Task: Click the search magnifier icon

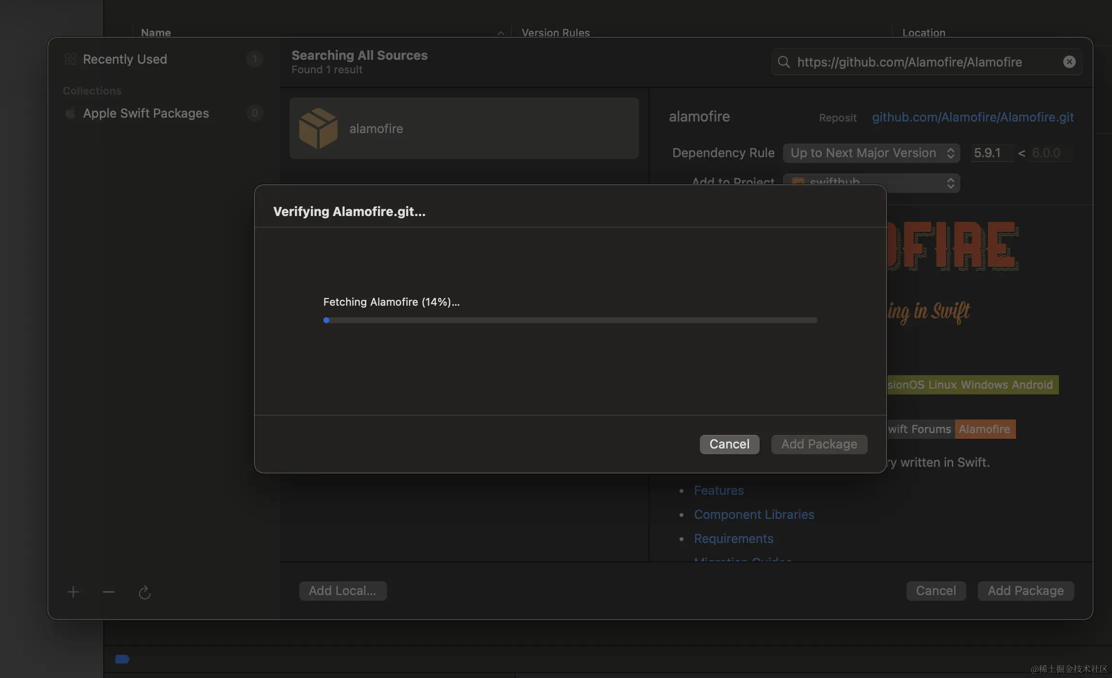Action: [784, 62]
